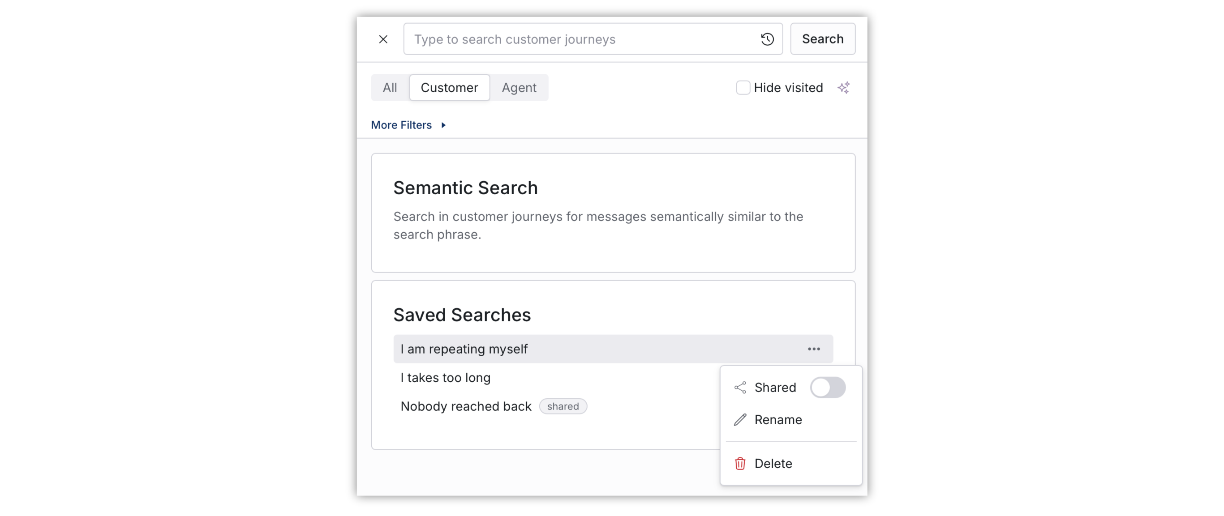The image size is (1224, 516).
Task: Toggle the Shared switch on
Action: 827,388
